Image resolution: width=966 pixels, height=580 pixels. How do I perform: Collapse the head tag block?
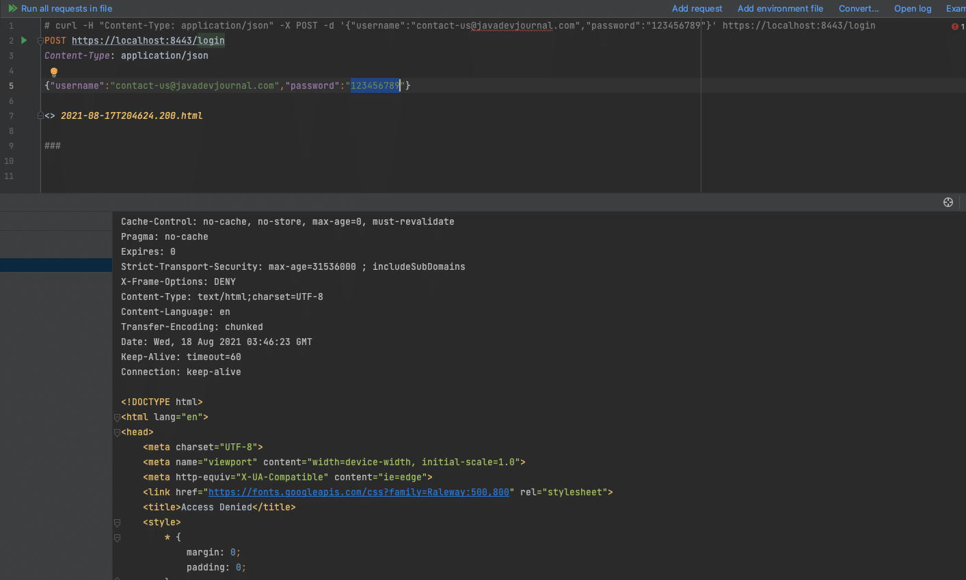point(117,432)
